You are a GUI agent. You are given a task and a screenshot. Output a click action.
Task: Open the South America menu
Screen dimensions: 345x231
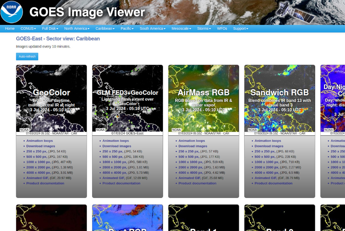152,28
